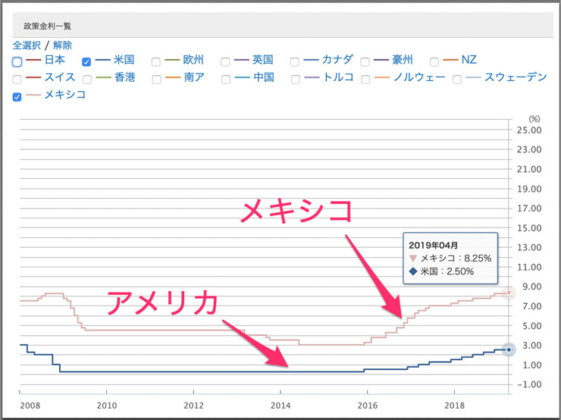
Task: Tick the 欧州 checkbox
Action: [x=155, y=62]
